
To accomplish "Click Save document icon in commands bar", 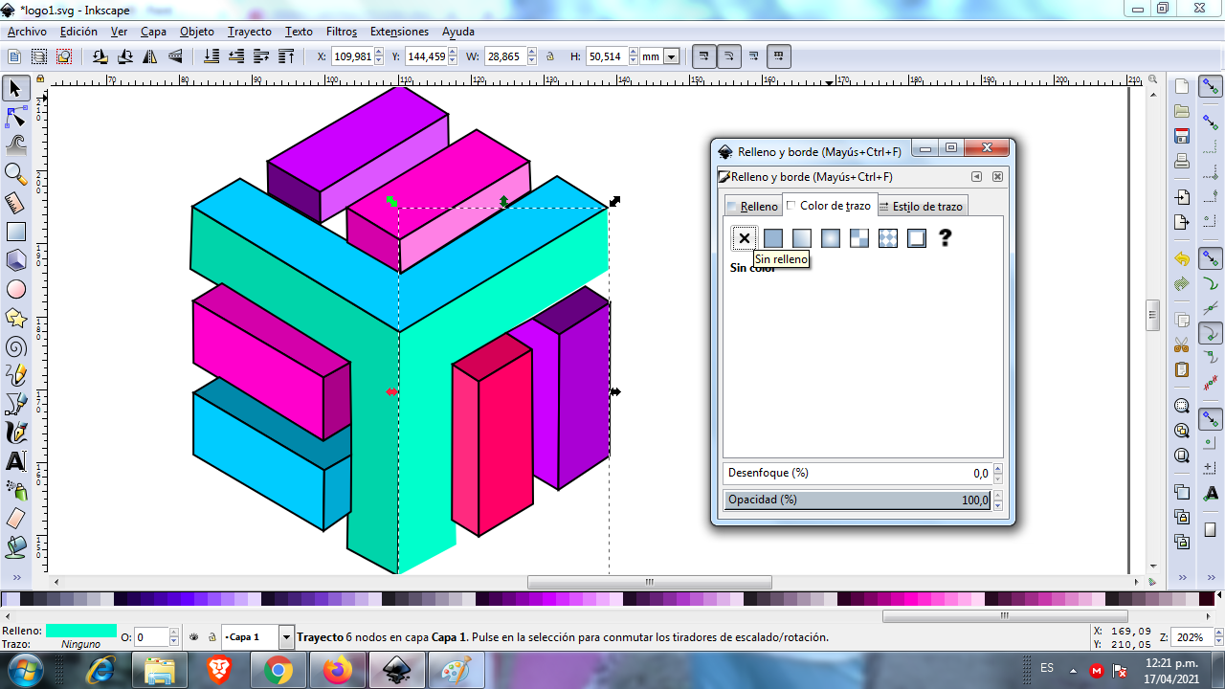I will coord(1182,135).
